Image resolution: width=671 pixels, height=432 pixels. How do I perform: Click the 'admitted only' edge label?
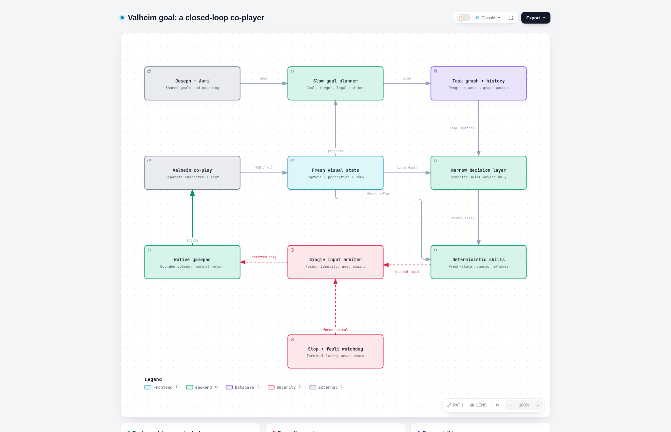pos(264,257)
